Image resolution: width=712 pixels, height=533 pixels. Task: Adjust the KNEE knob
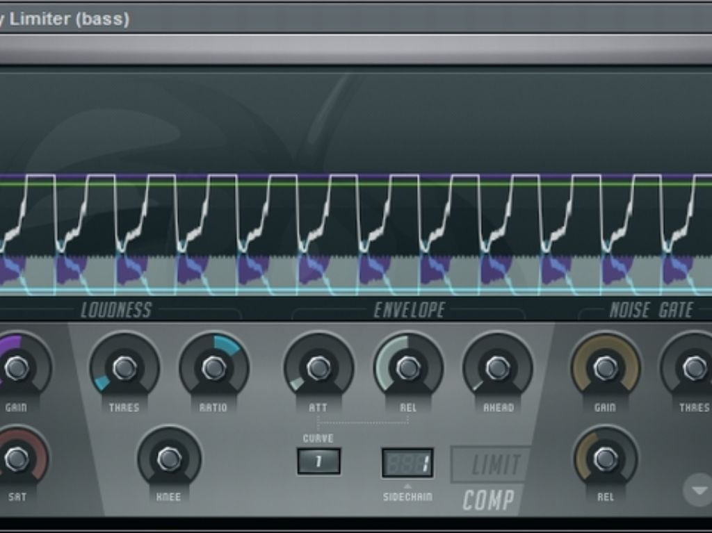[x=169, y=459]
